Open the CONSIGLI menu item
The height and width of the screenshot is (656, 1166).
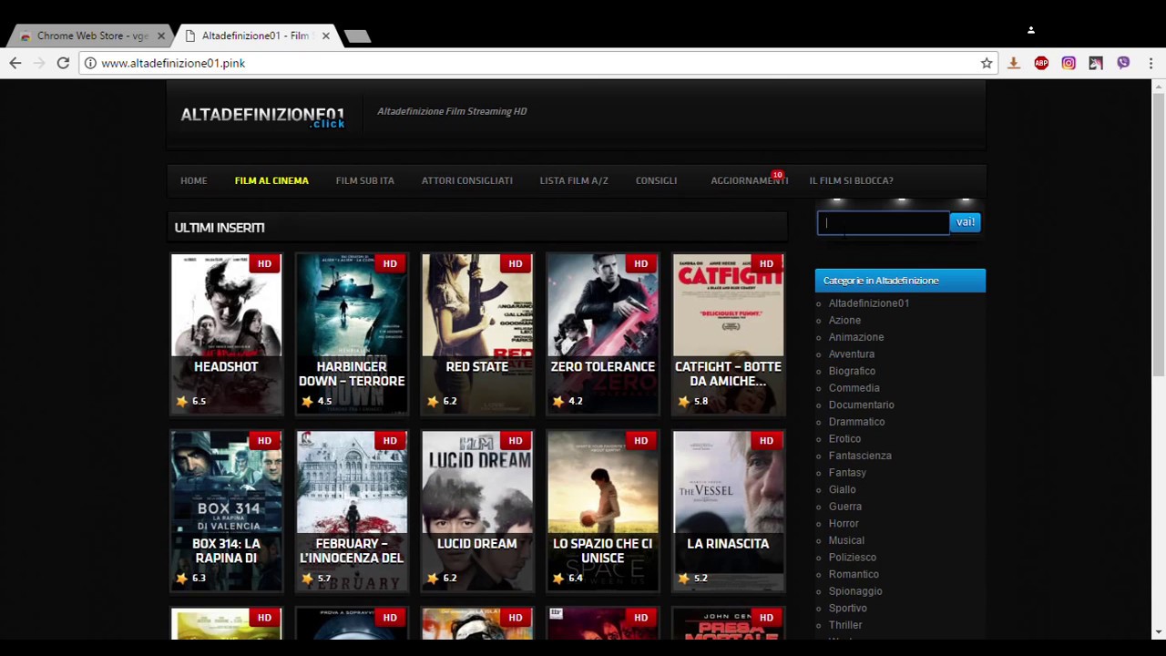pyautogui.click(x=656, y=180)
